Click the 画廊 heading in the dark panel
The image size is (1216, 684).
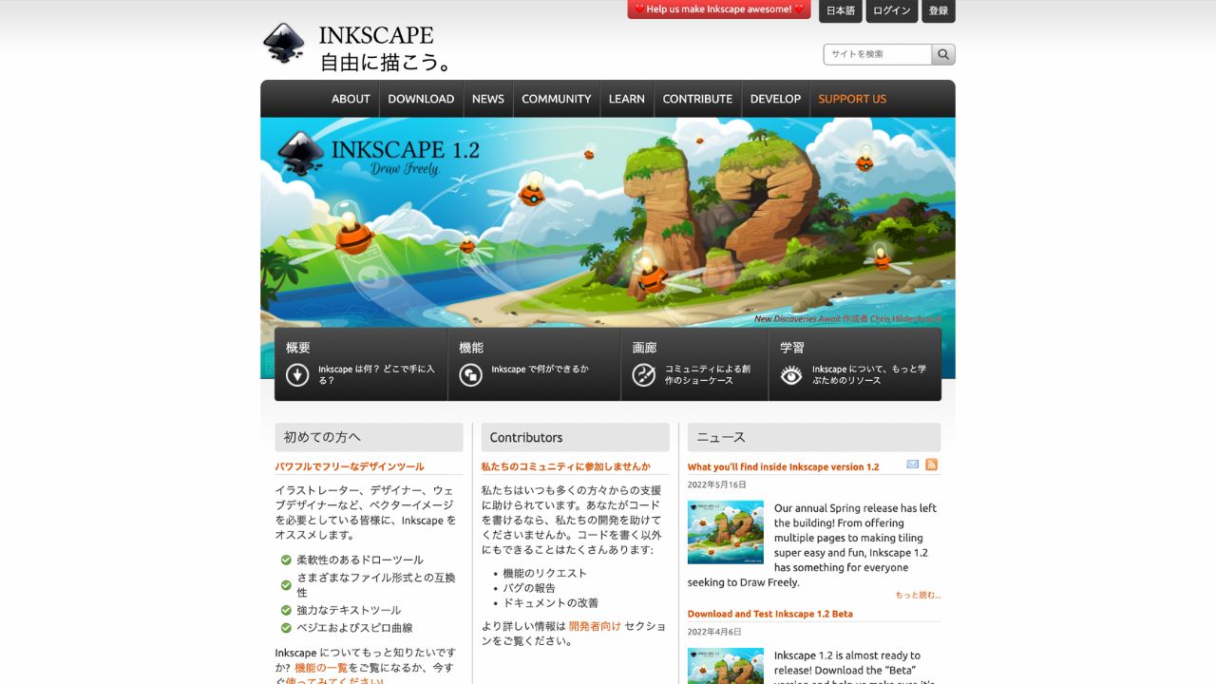[645, 348]
